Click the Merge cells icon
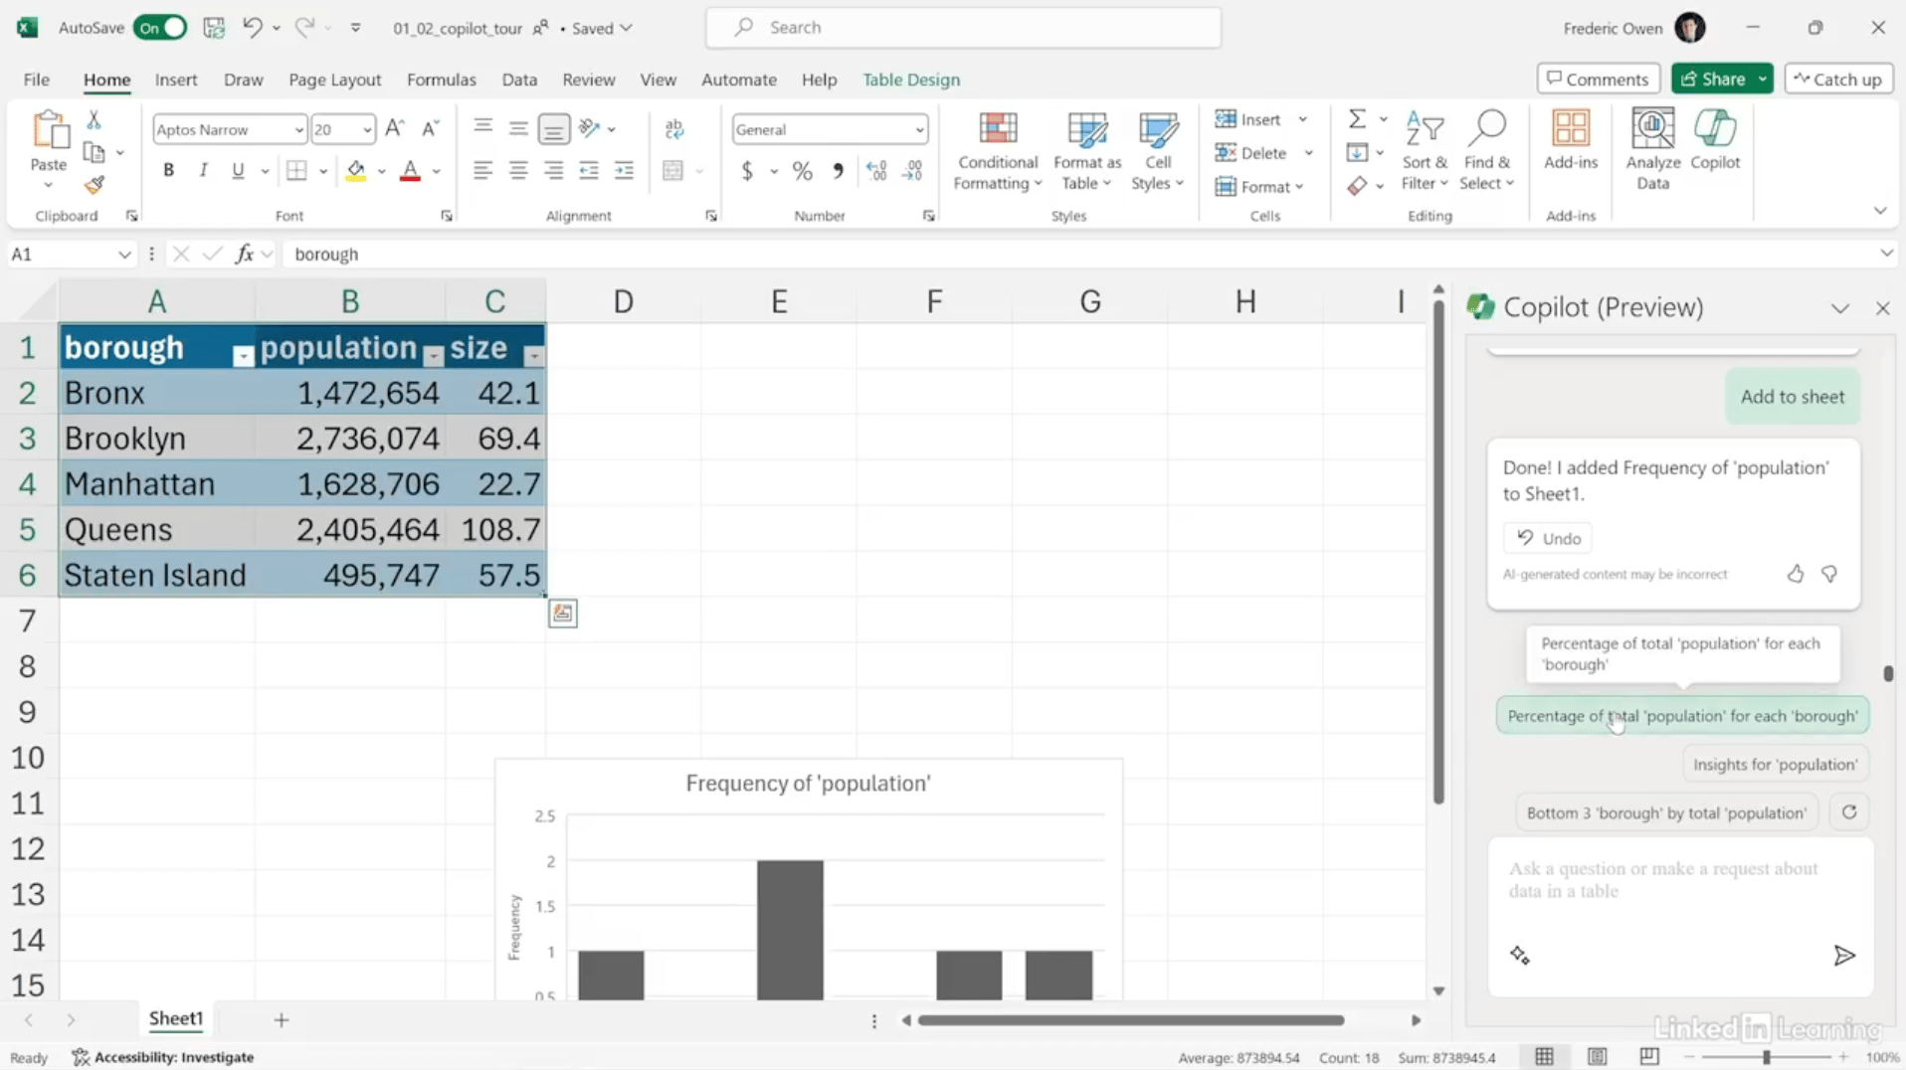The height and width of the screenshot is (1070, 1906). [x=673, y=171]
